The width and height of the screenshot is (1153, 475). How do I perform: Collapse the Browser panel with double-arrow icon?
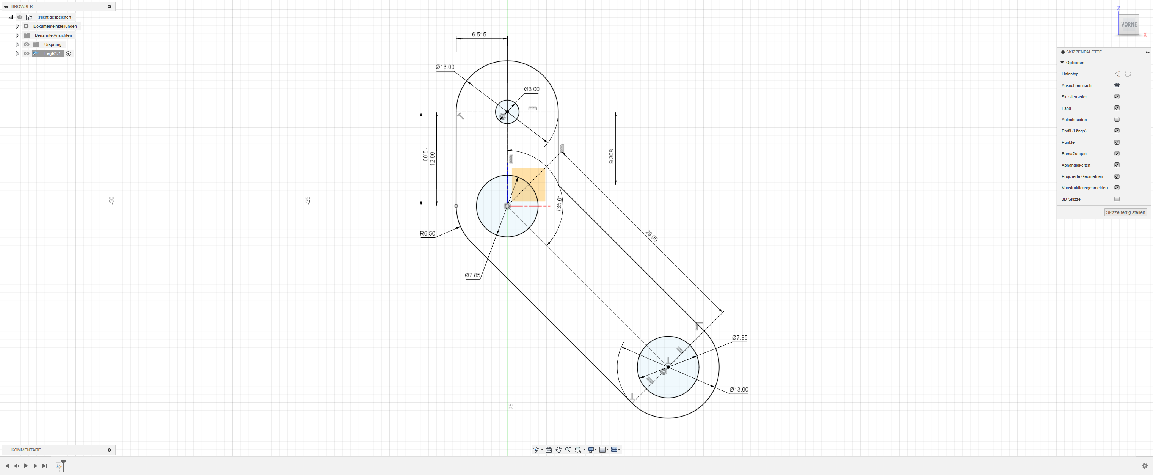coord(6,7)
